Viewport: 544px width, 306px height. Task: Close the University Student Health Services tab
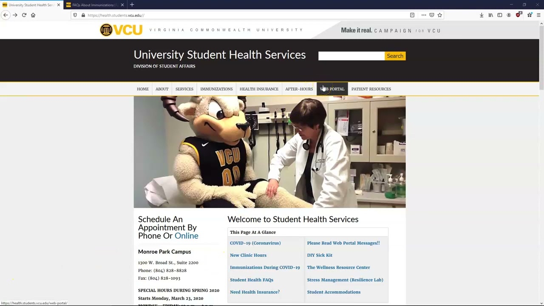(59, 5)
